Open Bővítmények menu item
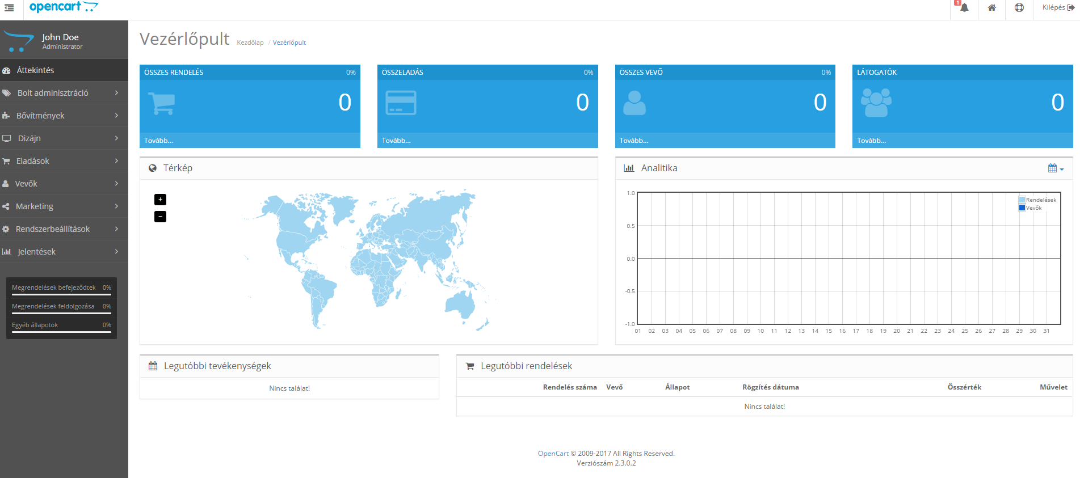This screenshot has height=478, width=1080. pyautogui.click(x=64, y=116)
